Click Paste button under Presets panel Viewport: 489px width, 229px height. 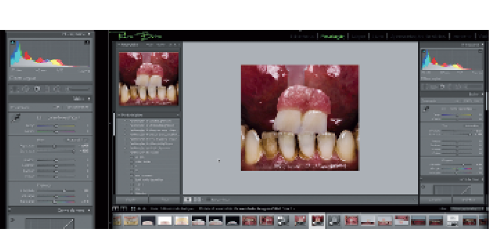[165, 199]
